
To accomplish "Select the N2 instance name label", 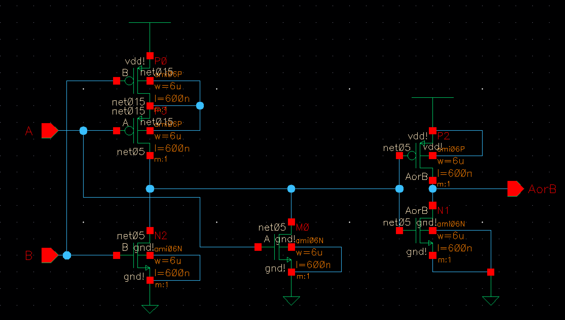I will pos(161,236).
